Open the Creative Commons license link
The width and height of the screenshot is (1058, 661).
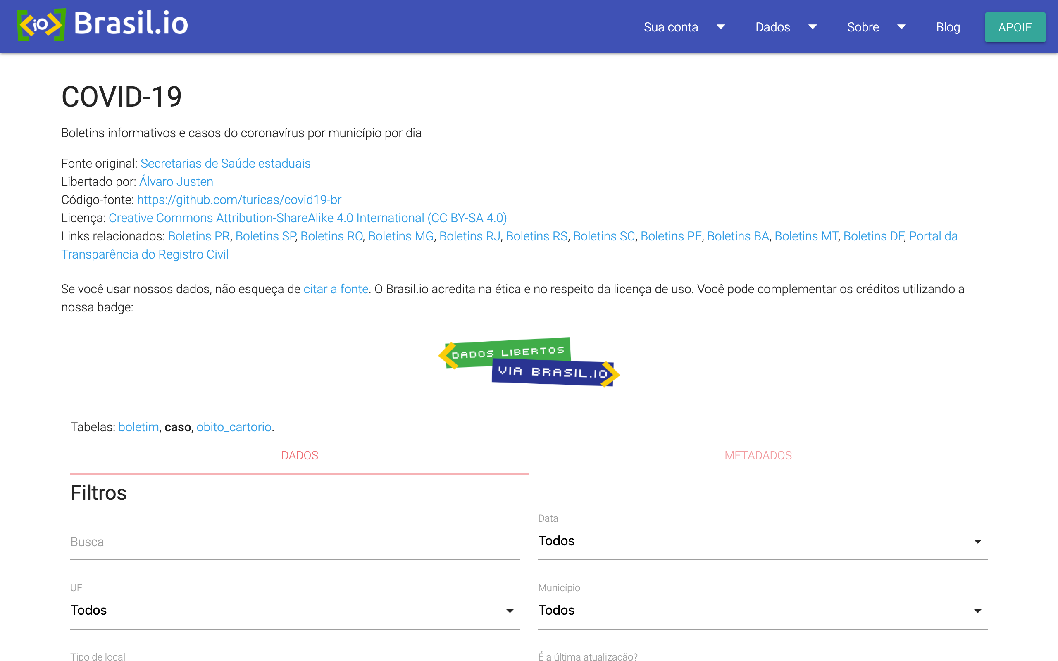point(308,218)
